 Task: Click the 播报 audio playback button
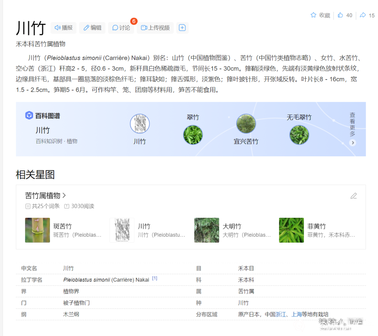pos(63,28)
